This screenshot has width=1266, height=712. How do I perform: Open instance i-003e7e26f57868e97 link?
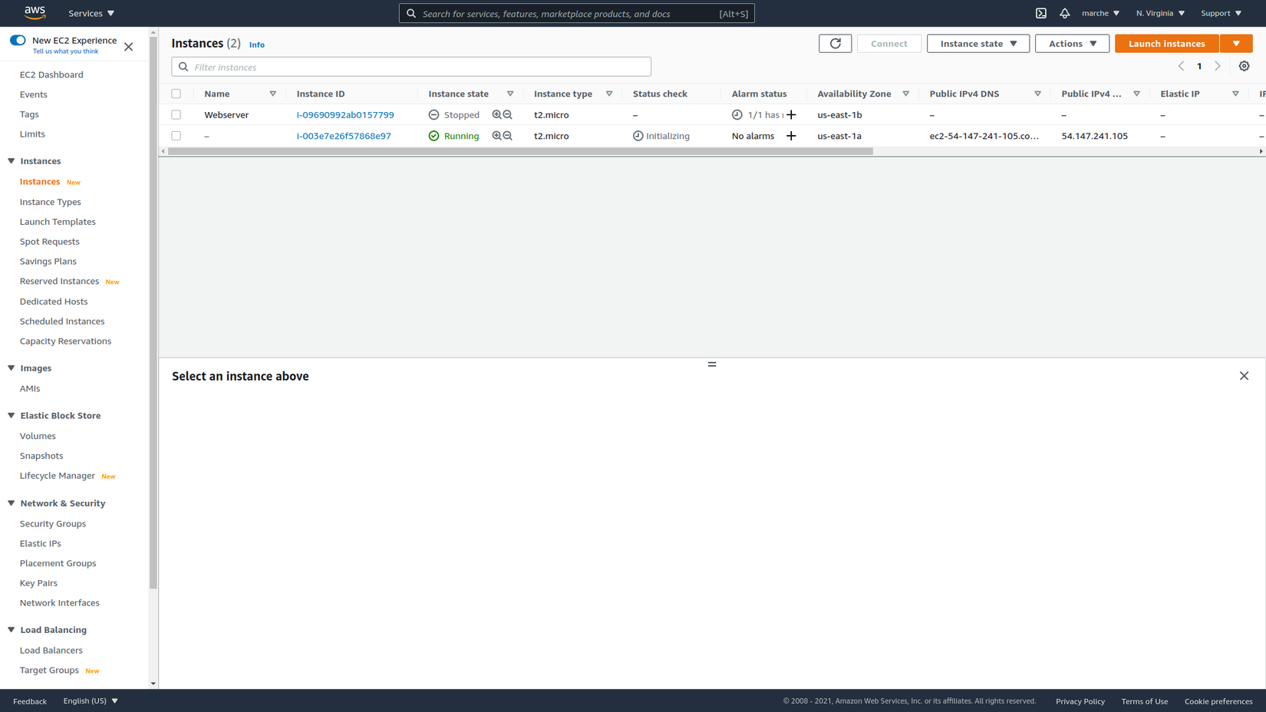[x=344, y=136]
